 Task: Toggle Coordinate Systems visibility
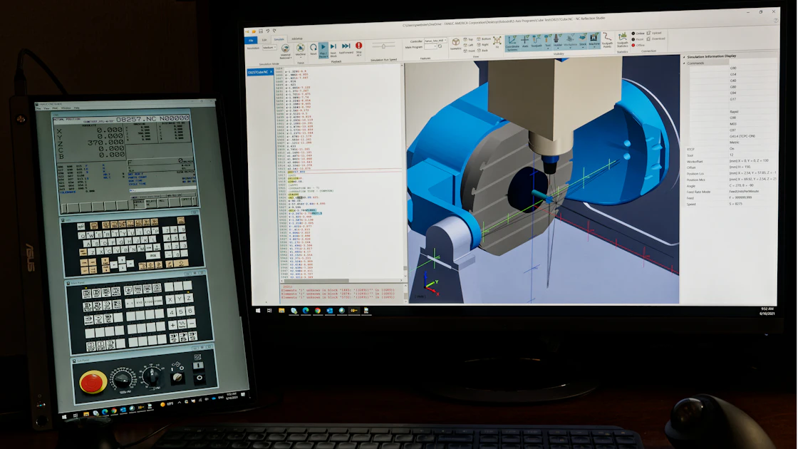point(512,43)
